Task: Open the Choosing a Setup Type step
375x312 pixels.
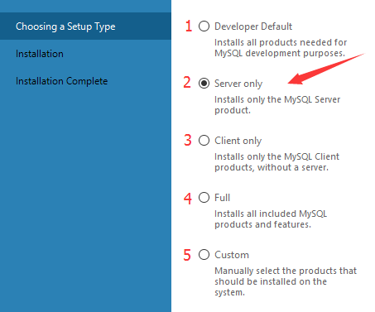Action: [85, 26]
